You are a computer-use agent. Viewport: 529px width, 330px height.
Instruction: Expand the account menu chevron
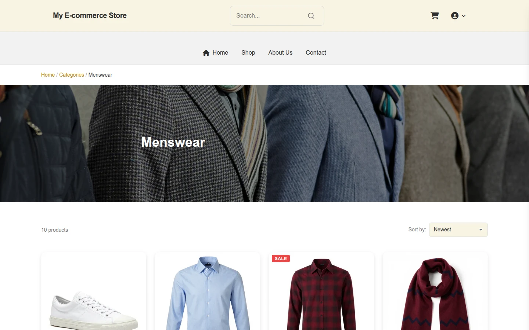464,16
